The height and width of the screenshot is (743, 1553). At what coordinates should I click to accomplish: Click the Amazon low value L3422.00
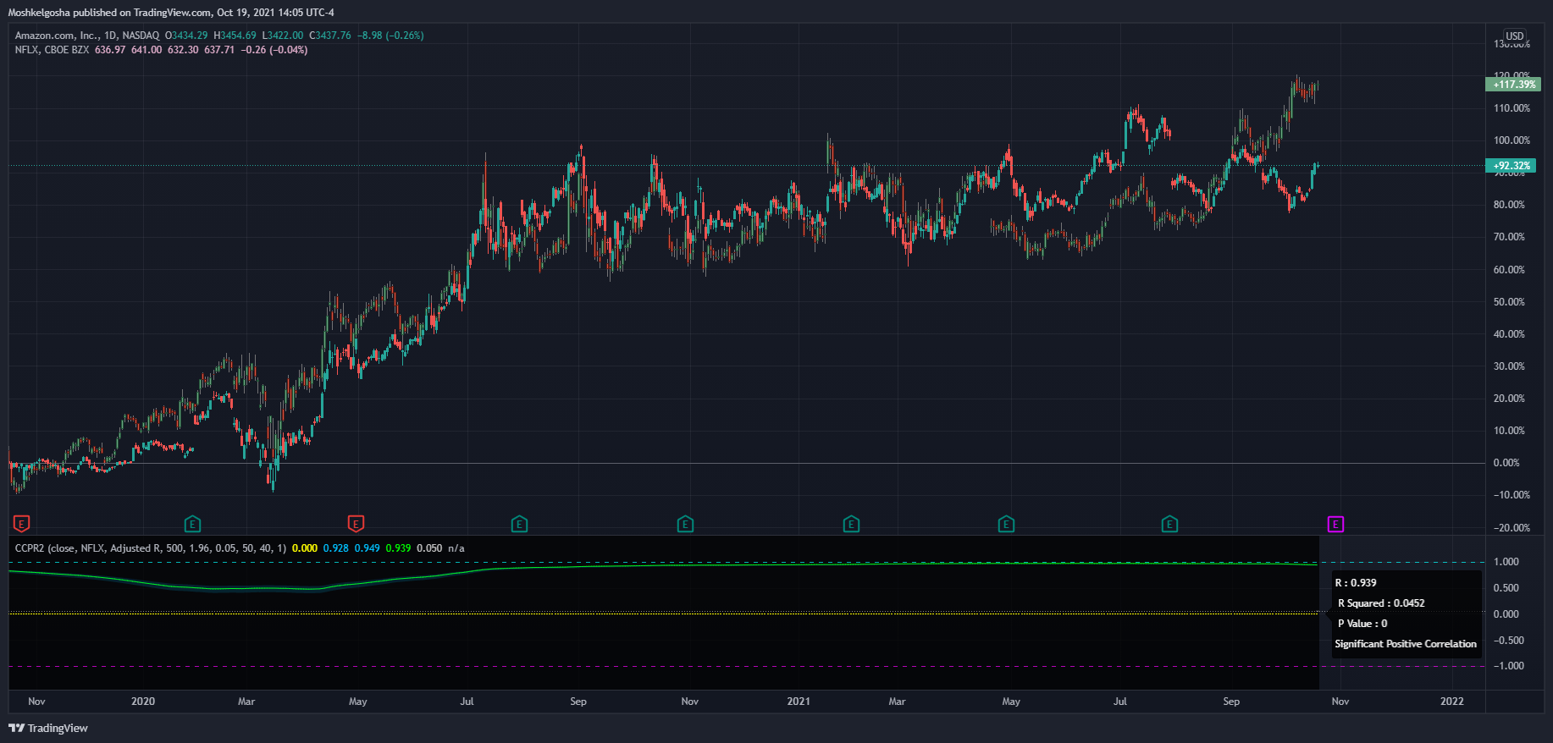[x=282, y=36]
